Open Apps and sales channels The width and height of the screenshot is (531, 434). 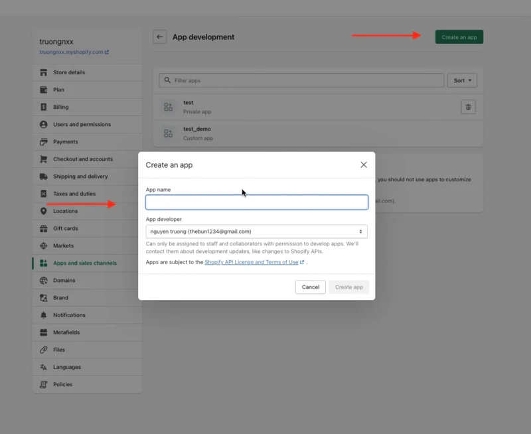click(86, 263)
